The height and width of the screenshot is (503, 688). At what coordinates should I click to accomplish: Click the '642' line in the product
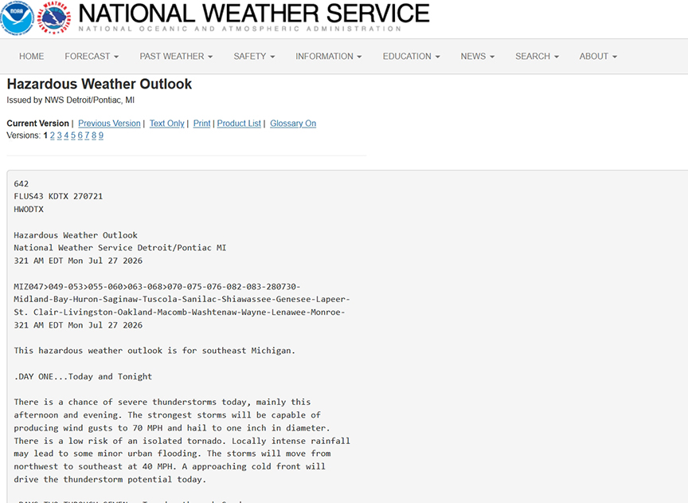[x=21, y=183]
